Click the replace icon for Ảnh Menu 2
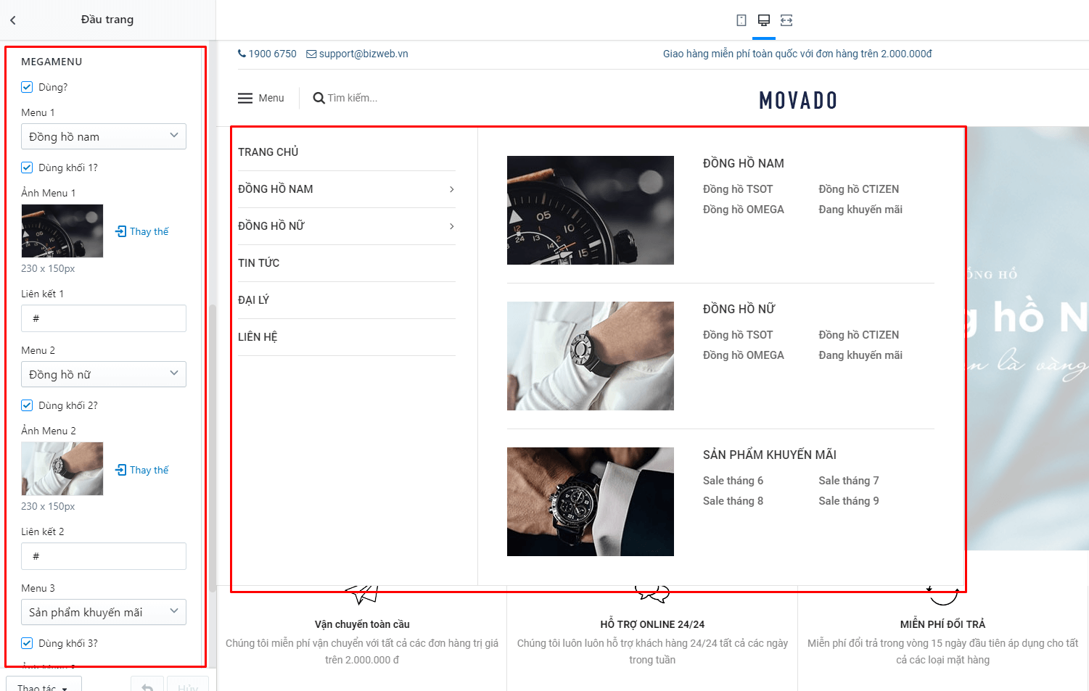The height and width of the screenshot is (691, 1089). [x=121, y=470]
